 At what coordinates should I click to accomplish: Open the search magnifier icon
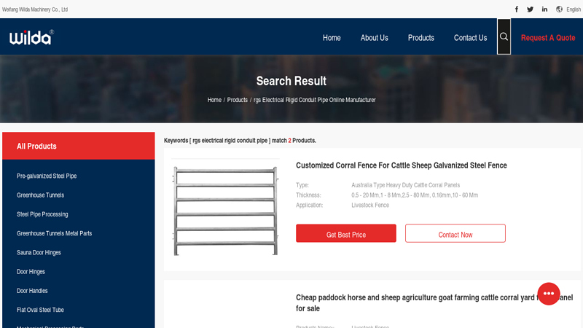(x=504, y=37)
